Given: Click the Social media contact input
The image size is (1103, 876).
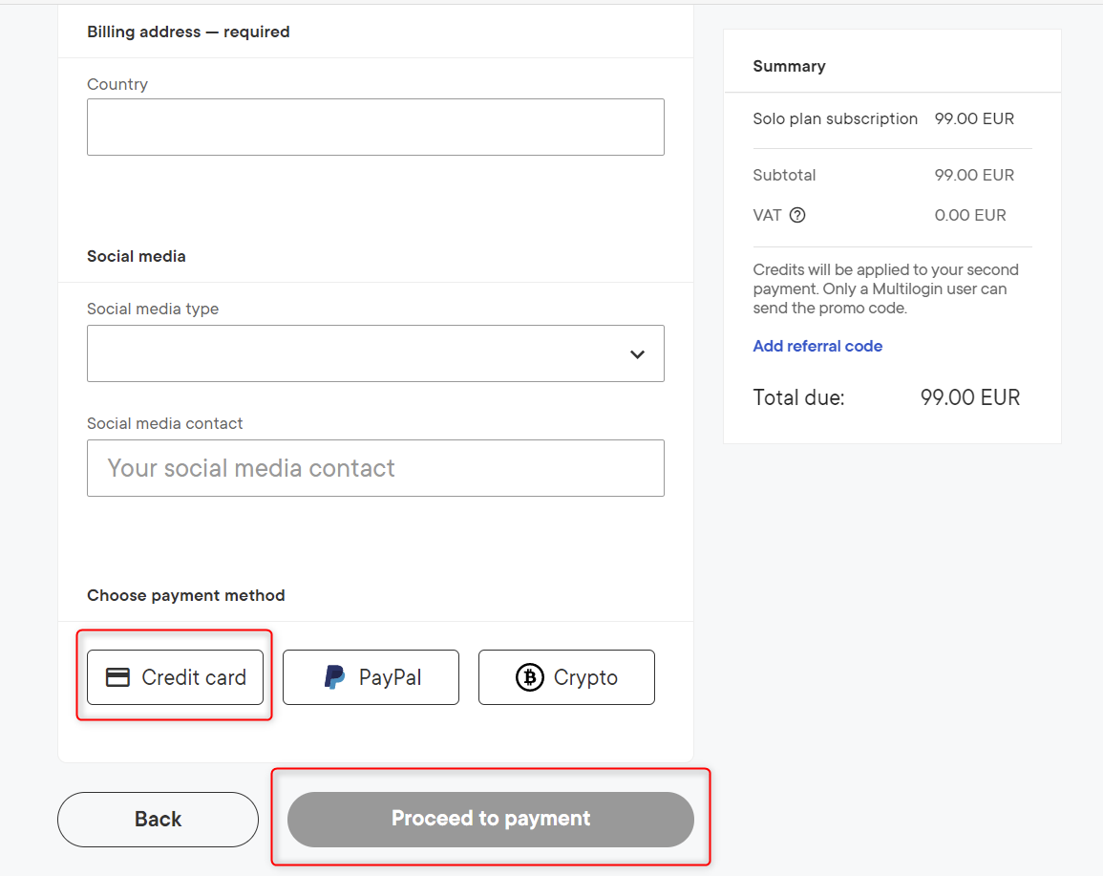Looking at the screenshot, I should pyautogui.click(x=375, y=468).
